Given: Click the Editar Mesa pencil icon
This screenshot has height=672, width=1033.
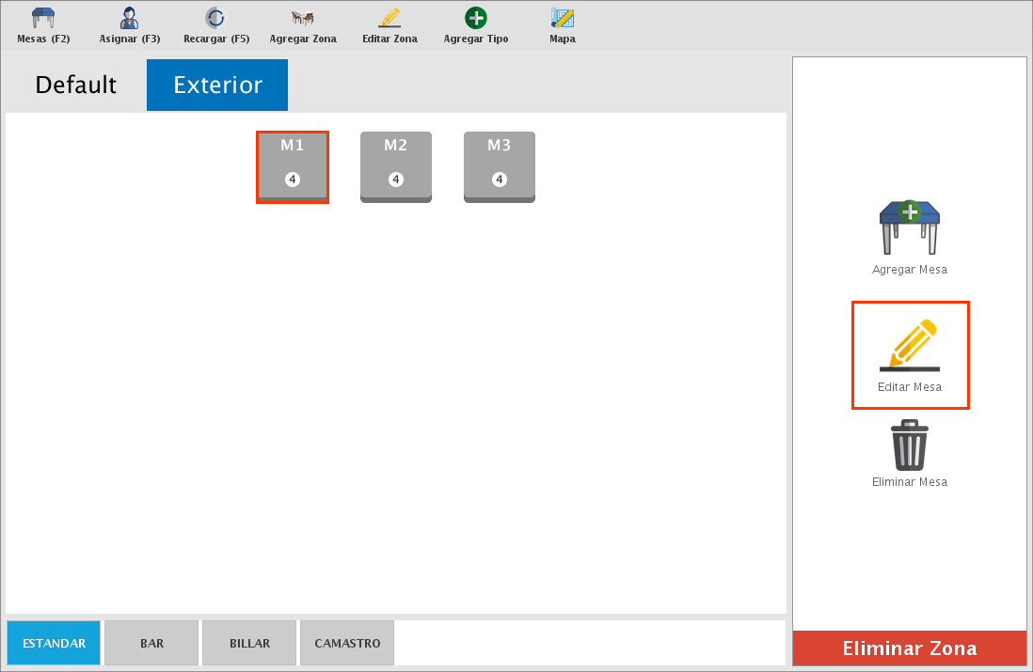Looking at the screenshot, I should 909,346.
